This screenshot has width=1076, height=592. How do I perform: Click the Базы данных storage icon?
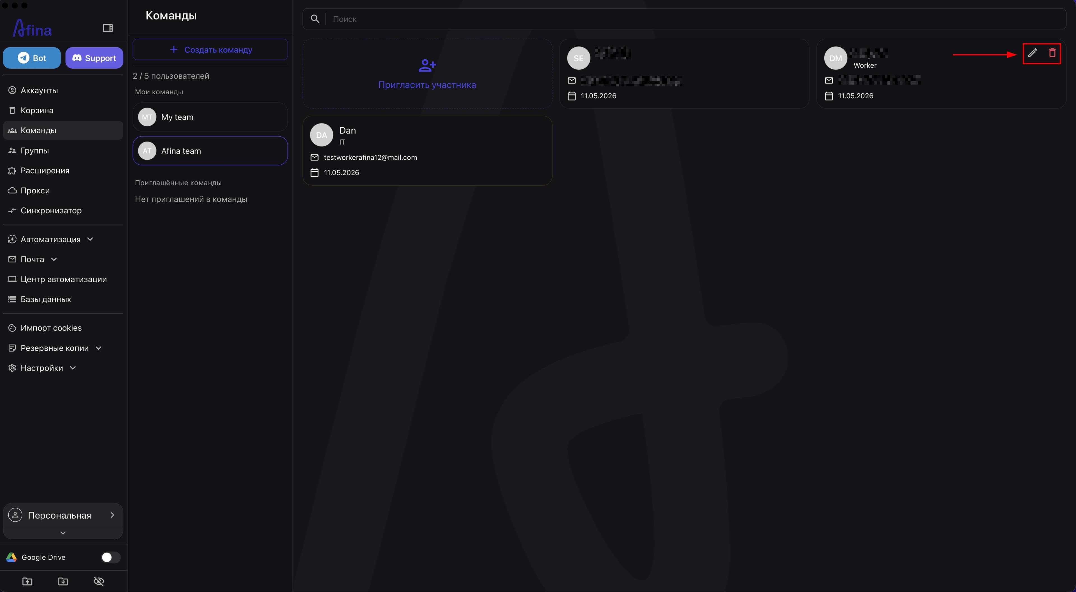coord(12,299)
